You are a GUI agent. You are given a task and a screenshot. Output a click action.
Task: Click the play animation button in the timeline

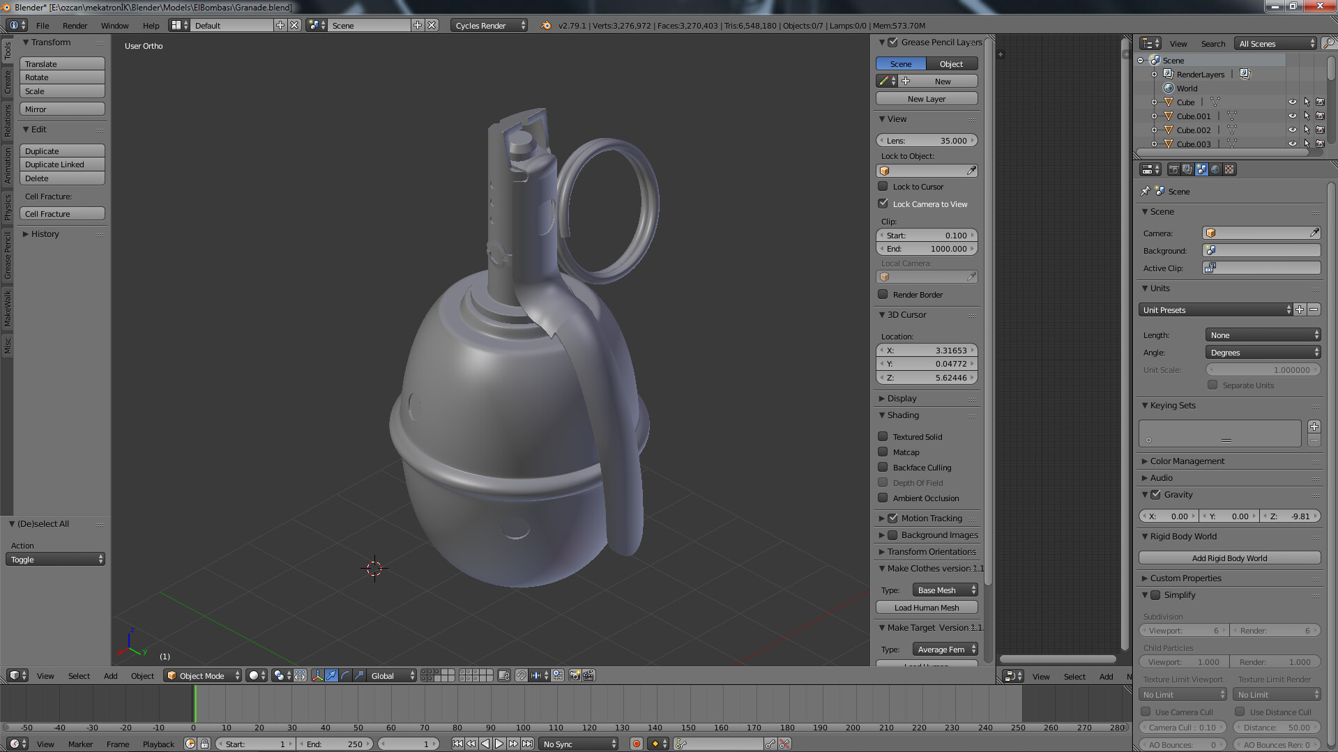tap(499, 744)
